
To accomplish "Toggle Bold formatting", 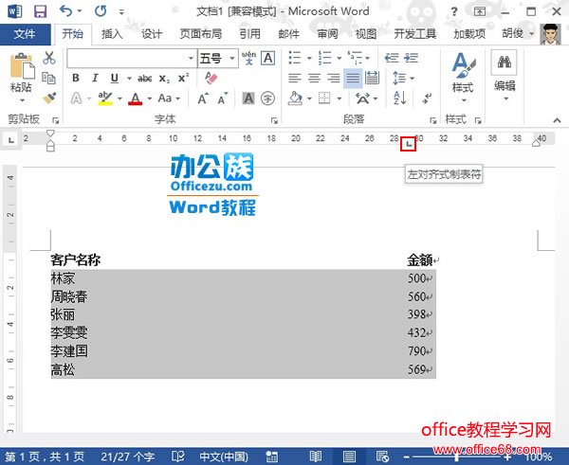I will (76, 78).
